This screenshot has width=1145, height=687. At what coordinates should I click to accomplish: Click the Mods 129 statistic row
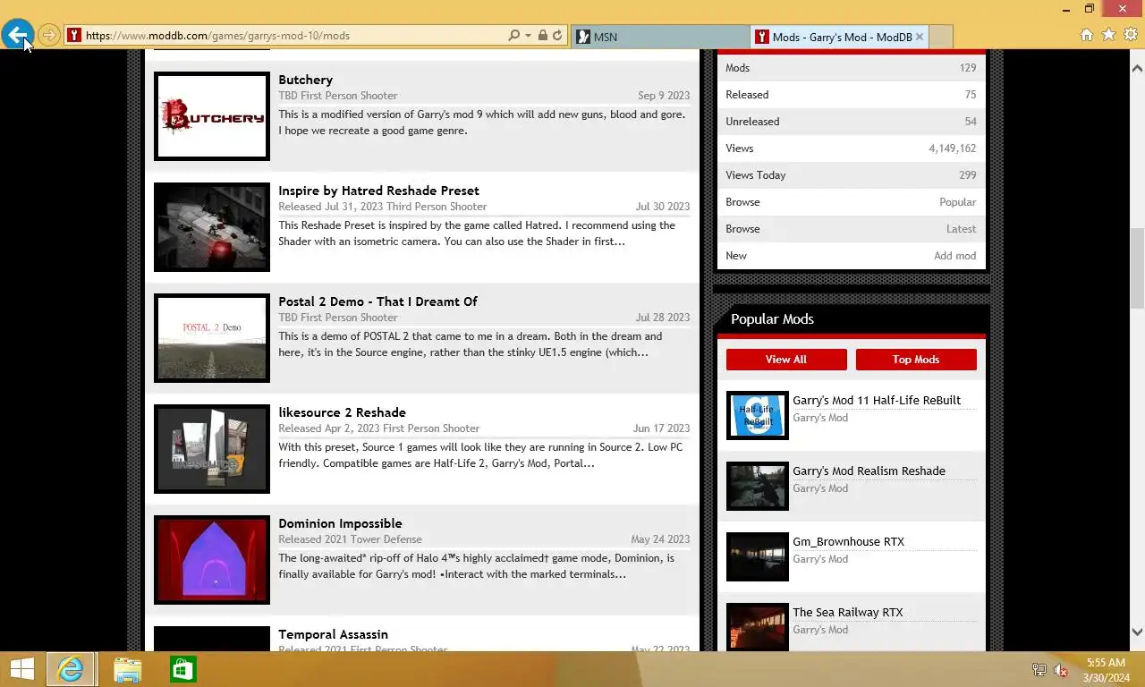pyautogui.click(x=851, y=68)
